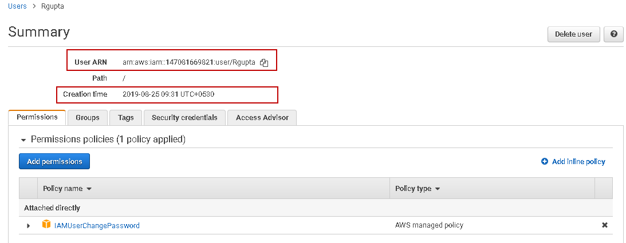Click the plus icon for inline policy
Image resolution: width=626 pixels, height=243 pixels.
[545, 162]
